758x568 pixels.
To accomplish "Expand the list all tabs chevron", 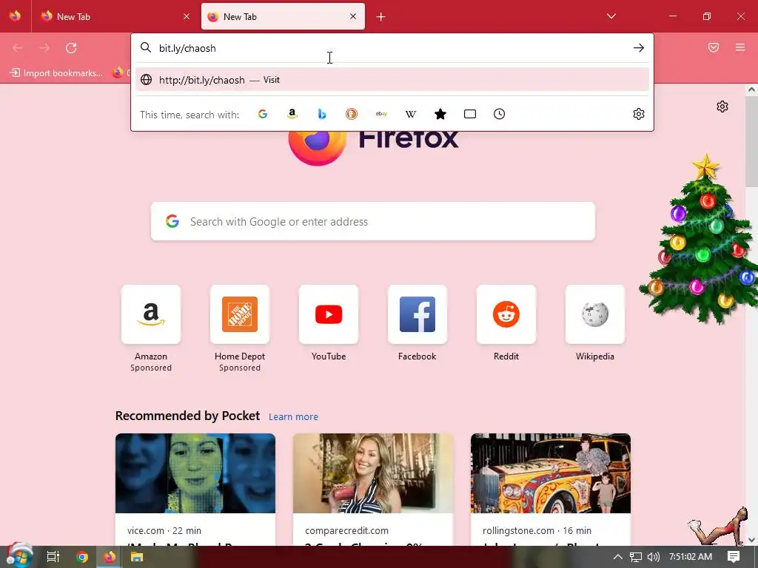I will click(611, 16).
